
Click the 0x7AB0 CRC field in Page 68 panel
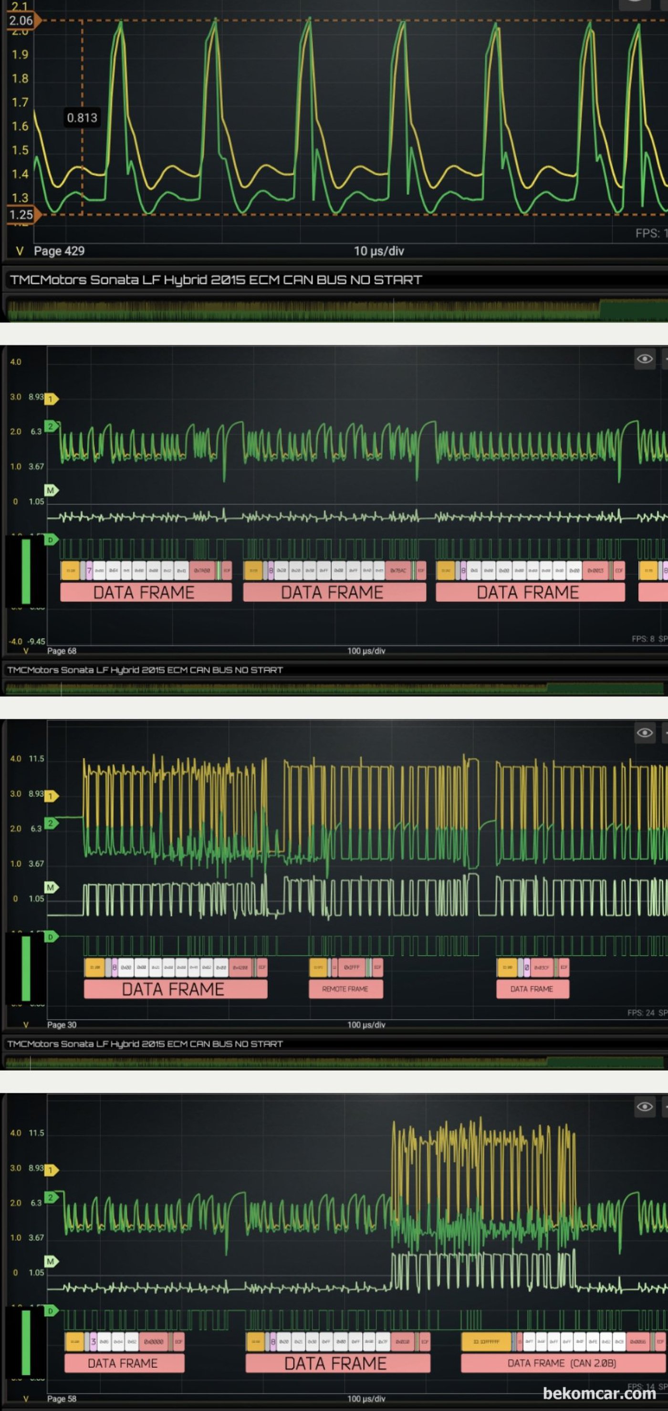pos(203,571)
